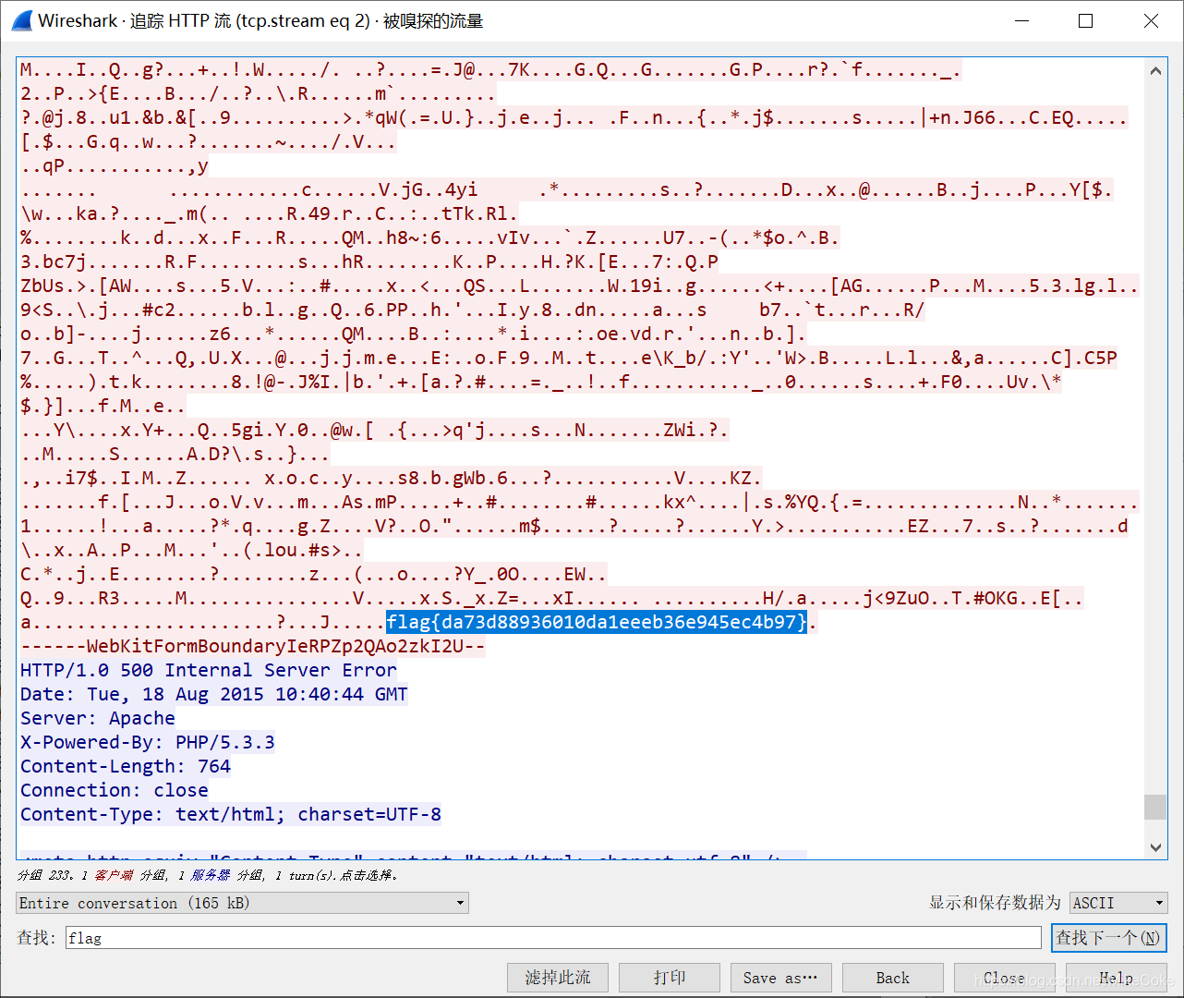Click the stream line starting 'Q..9...R3'
This screenshot has width=1184, height=998.
click(552, 598)
